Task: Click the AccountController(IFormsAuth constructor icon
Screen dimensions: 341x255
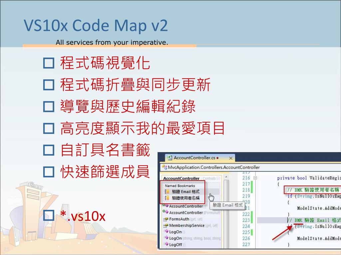Action: (x=165, y=212)
